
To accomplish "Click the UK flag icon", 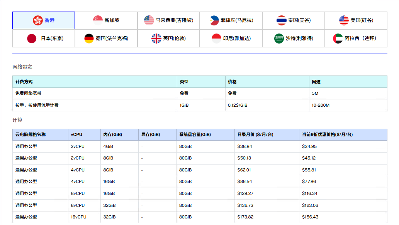I will [156, 39].
